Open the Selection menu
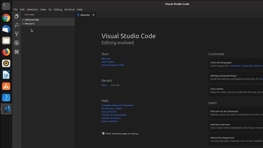Image resolution: width=263 pixels, height=148 pixels. click(32, 9)
